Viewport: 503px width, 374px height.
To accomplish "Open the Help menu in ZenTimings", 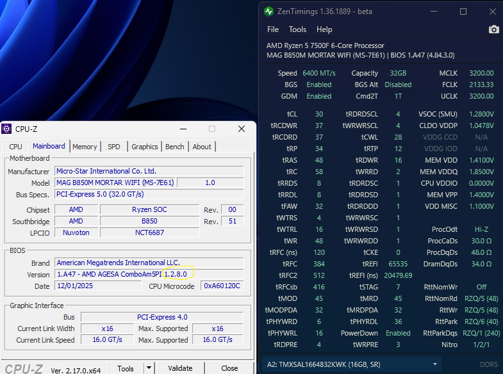I will click(324, 29).
